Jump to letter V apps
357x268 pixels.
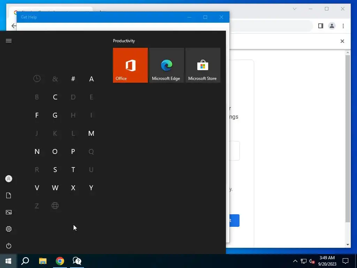coord(37,188)
